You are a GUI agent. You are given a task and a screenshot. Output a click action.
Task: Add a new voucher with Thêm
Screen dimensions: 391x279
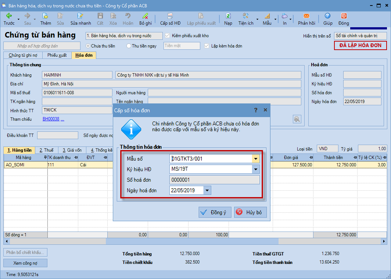46,19
